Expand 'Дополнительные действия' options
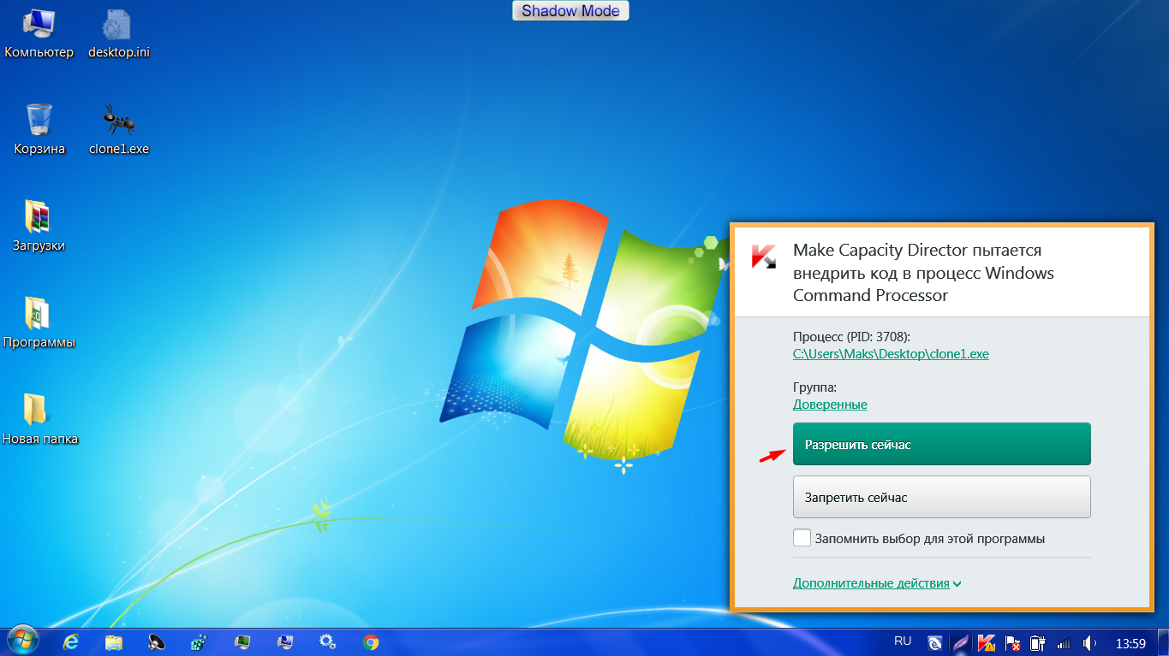Screen dimensions: 1169x656 pyautogui.click(x=877, y=583)
